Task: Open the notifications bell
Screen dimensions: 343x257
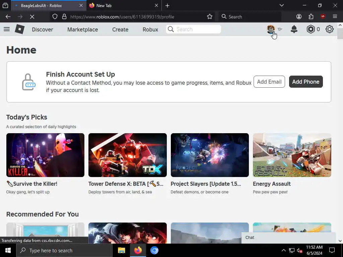Action: 294,29
